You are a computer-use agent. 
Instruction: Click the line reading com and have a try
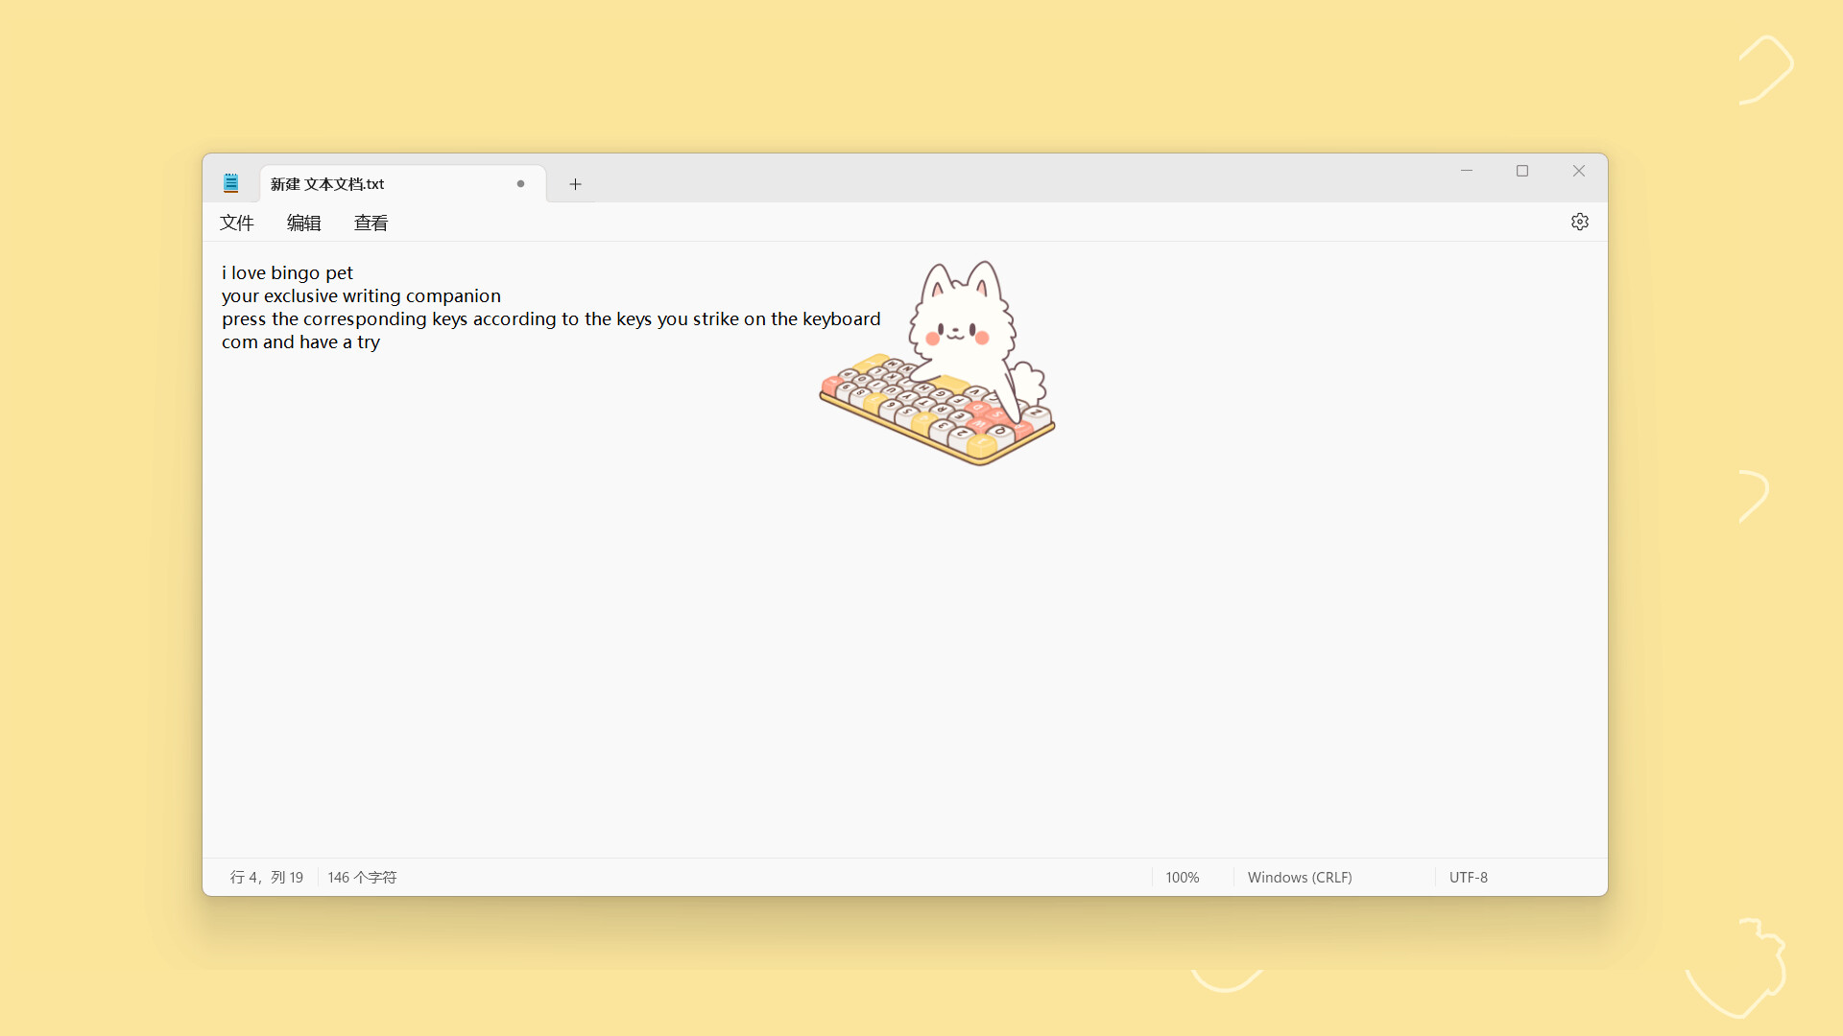click(300, 341)
